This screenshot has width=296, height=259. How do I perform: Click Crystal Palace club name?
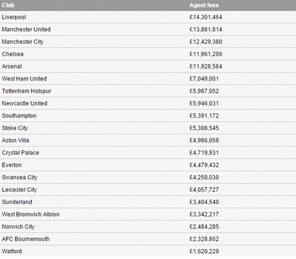pyautogui.click(x=21, y=153)
